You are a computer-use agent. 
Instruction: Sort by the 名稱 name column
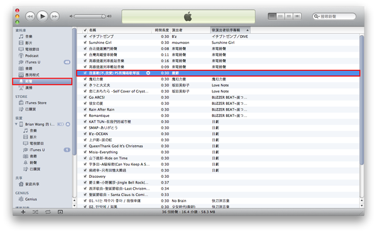120,30
